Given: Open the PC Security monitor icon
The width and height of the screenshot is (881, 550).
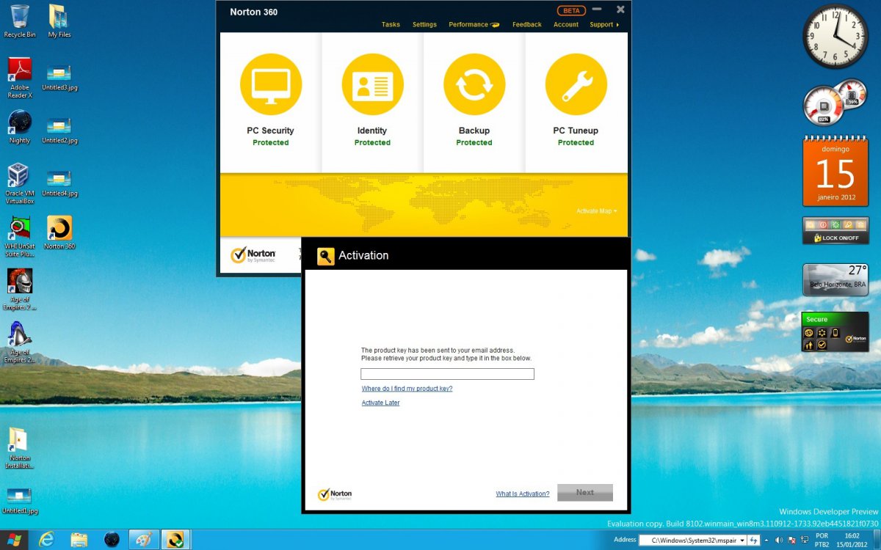Looking at the screenshot, I should coord(270,84).
